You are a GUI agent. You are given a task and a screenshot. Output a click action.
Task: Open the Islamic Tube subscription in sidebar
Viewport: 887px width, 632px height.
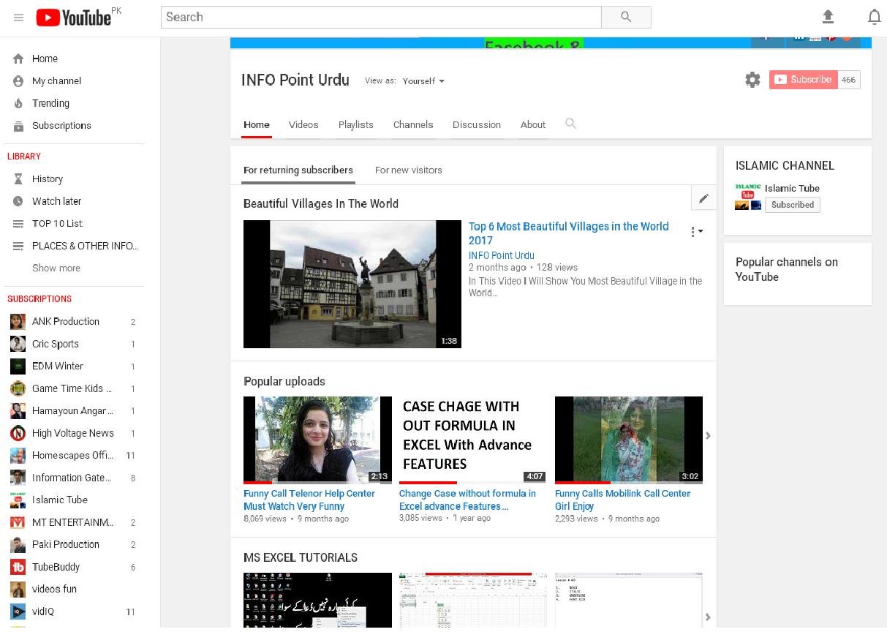(60, 500)
